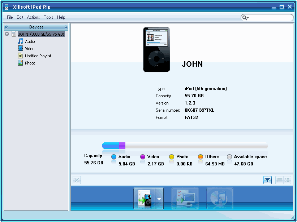
Task: Click the yellow Photo legend dot
Action: (172, 157)
